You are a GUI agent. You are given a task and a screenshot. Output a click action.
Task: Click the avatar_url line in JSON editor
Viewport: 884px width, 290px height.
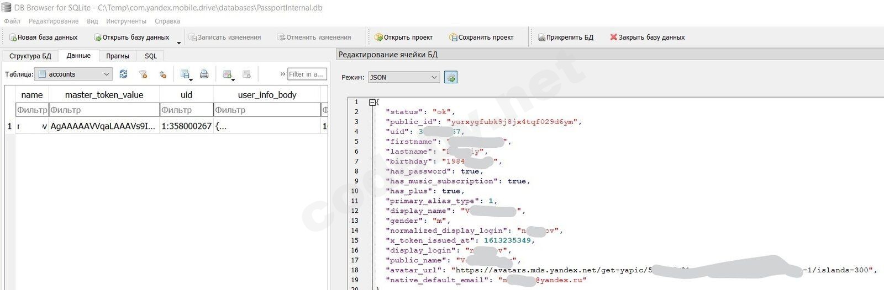[632, 270]
